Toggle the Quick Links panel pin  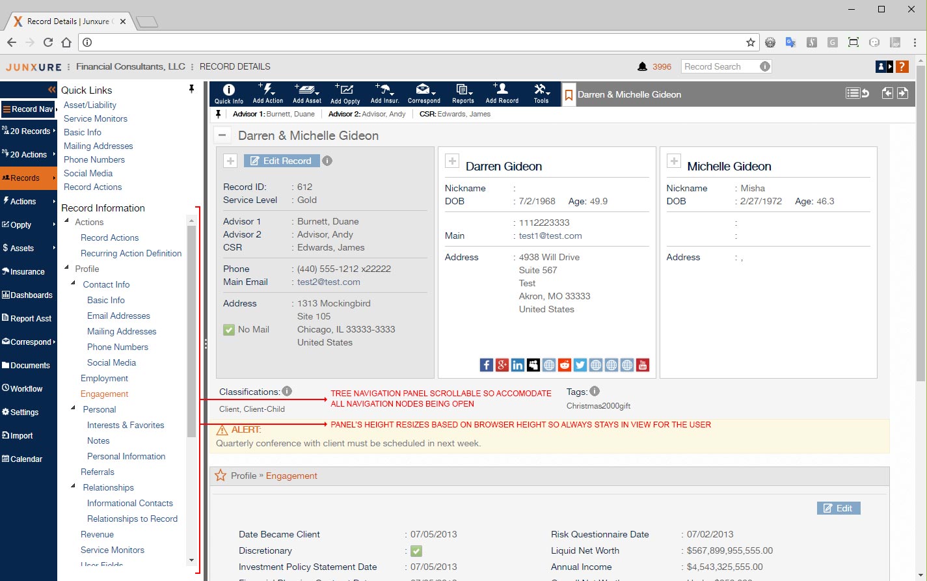[x=191, y=89]
